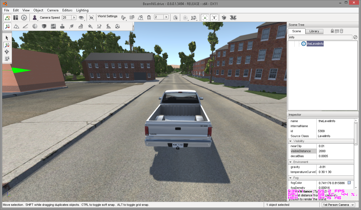Open the World Editor icon in the toolbar
The image size is (361, 210).
[8, 18]
